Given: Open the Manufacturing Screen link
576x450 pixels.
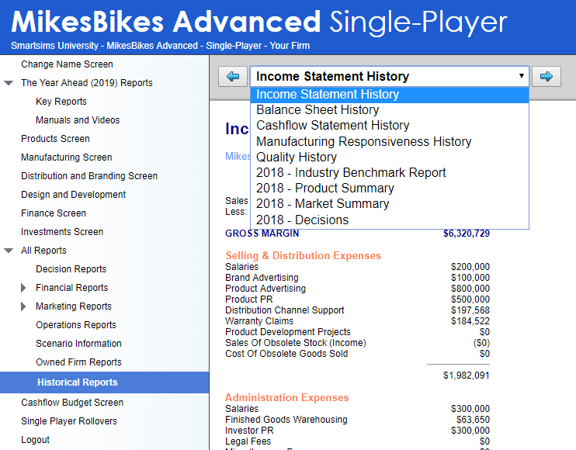Looking at the screenshot, I should pos(66,157).
